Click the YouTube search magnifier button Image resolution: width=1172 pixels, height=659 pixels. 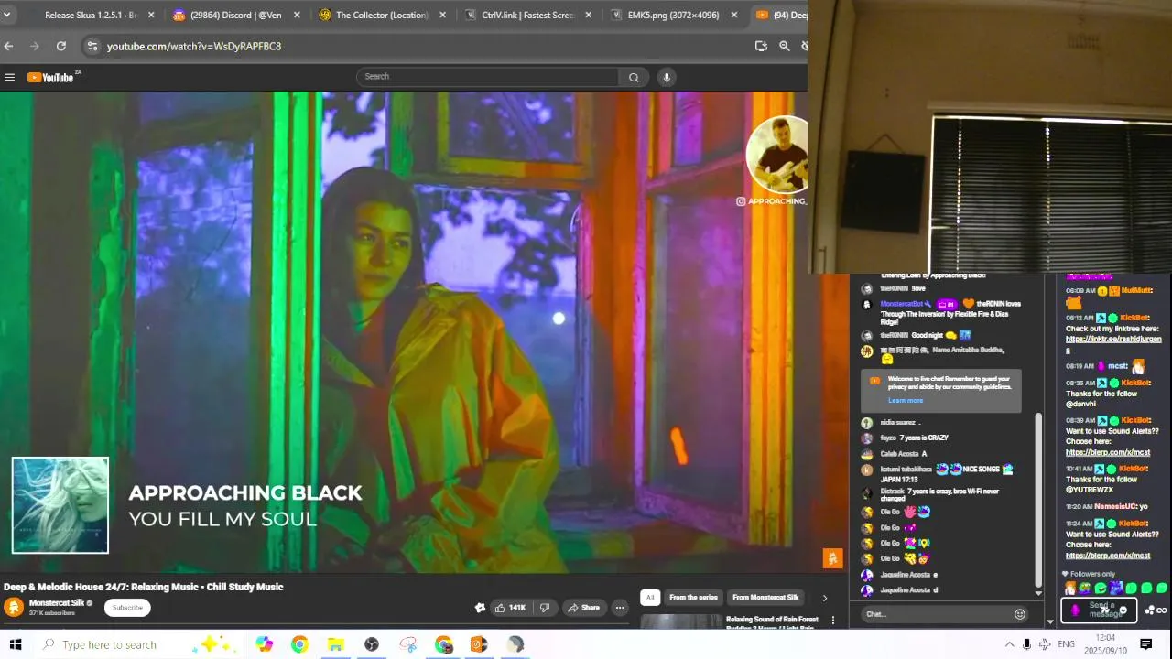(634, 78)
